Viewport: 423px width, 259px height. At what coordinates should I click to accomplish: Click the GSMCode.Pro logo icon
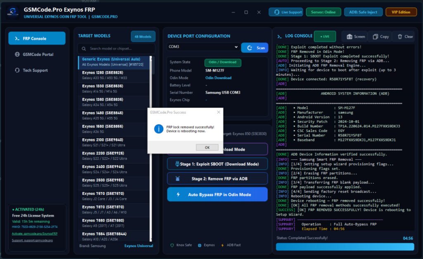click(13, 12)
